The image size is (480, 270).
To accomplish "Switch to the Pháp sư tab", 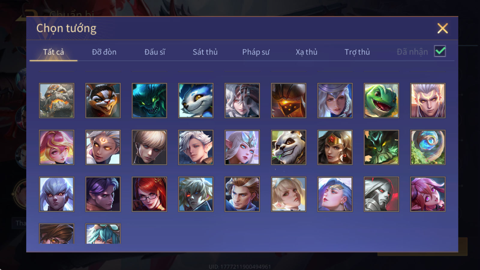I will click(x=256, y=52).
